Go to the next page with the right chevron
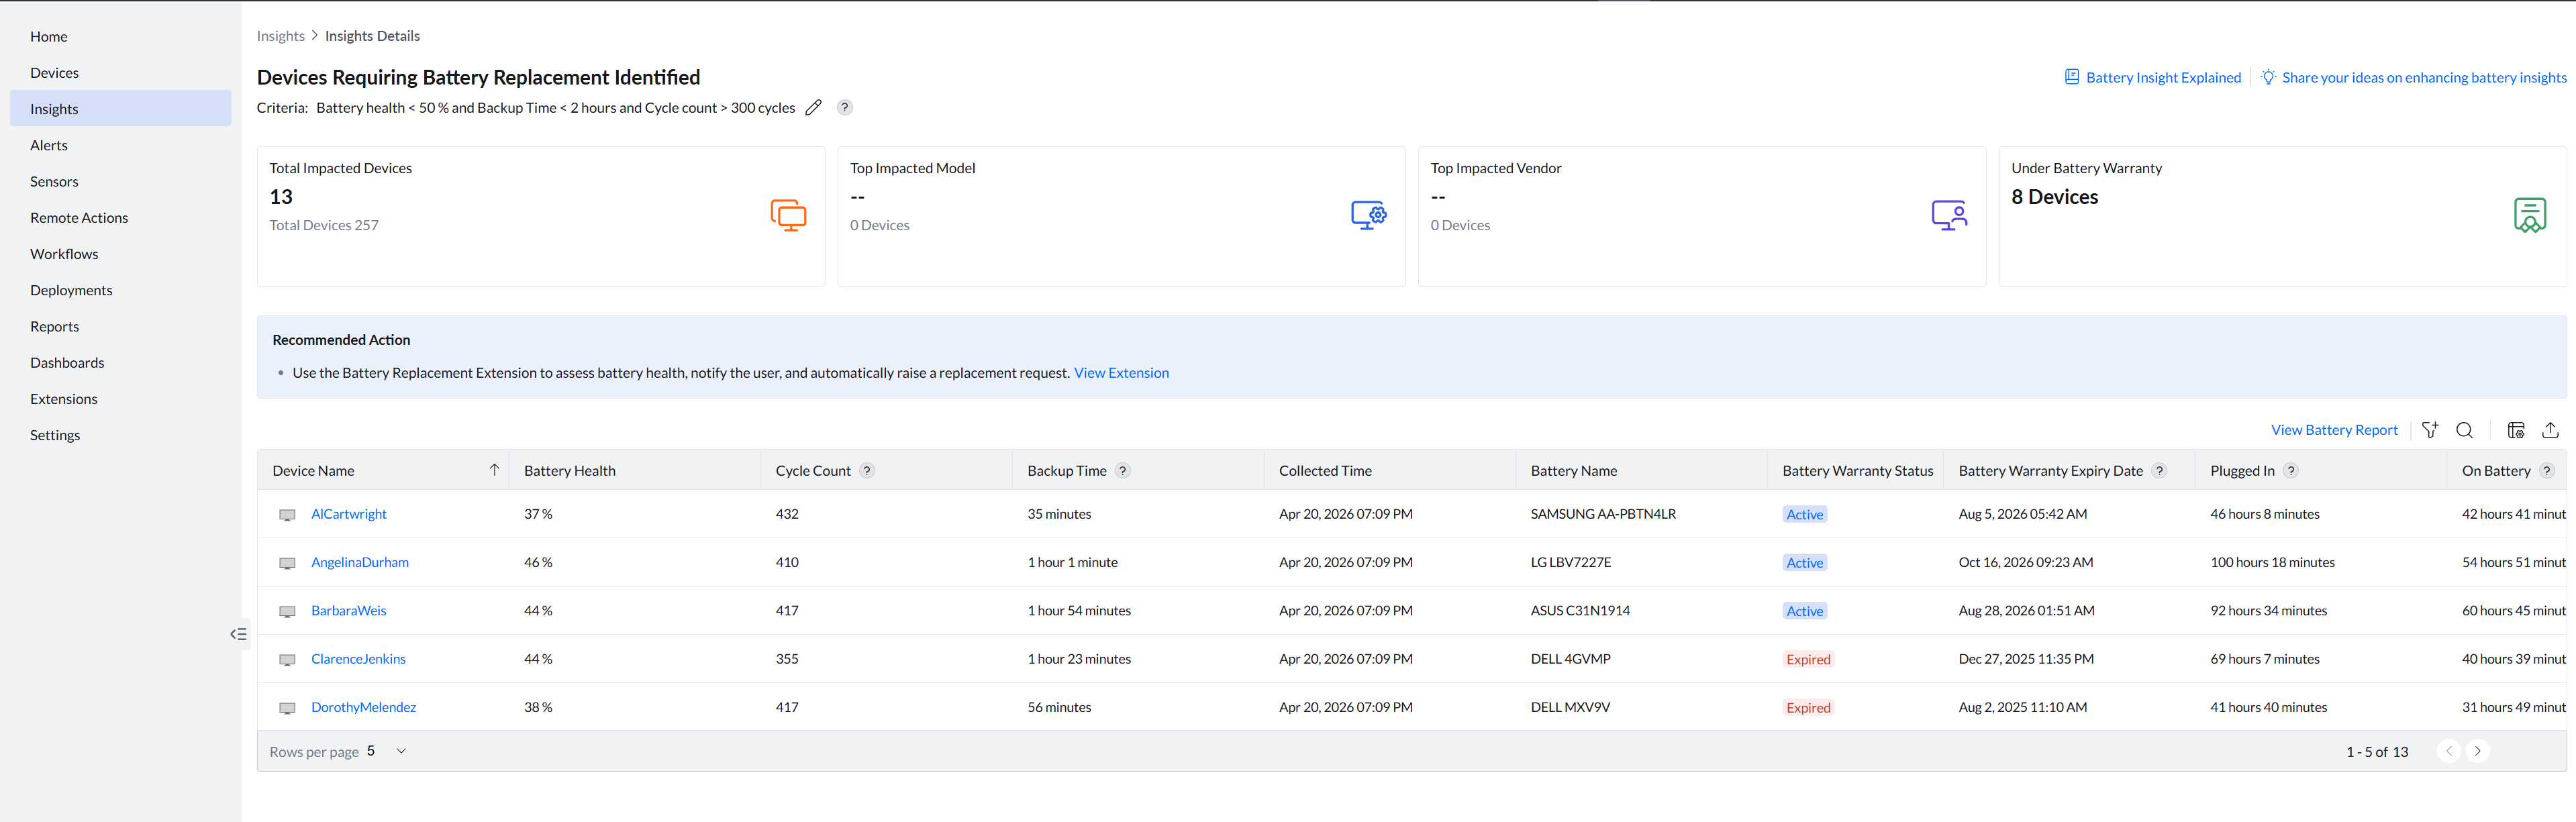This screenshot has height=822, width=2576. [2478, 750]
